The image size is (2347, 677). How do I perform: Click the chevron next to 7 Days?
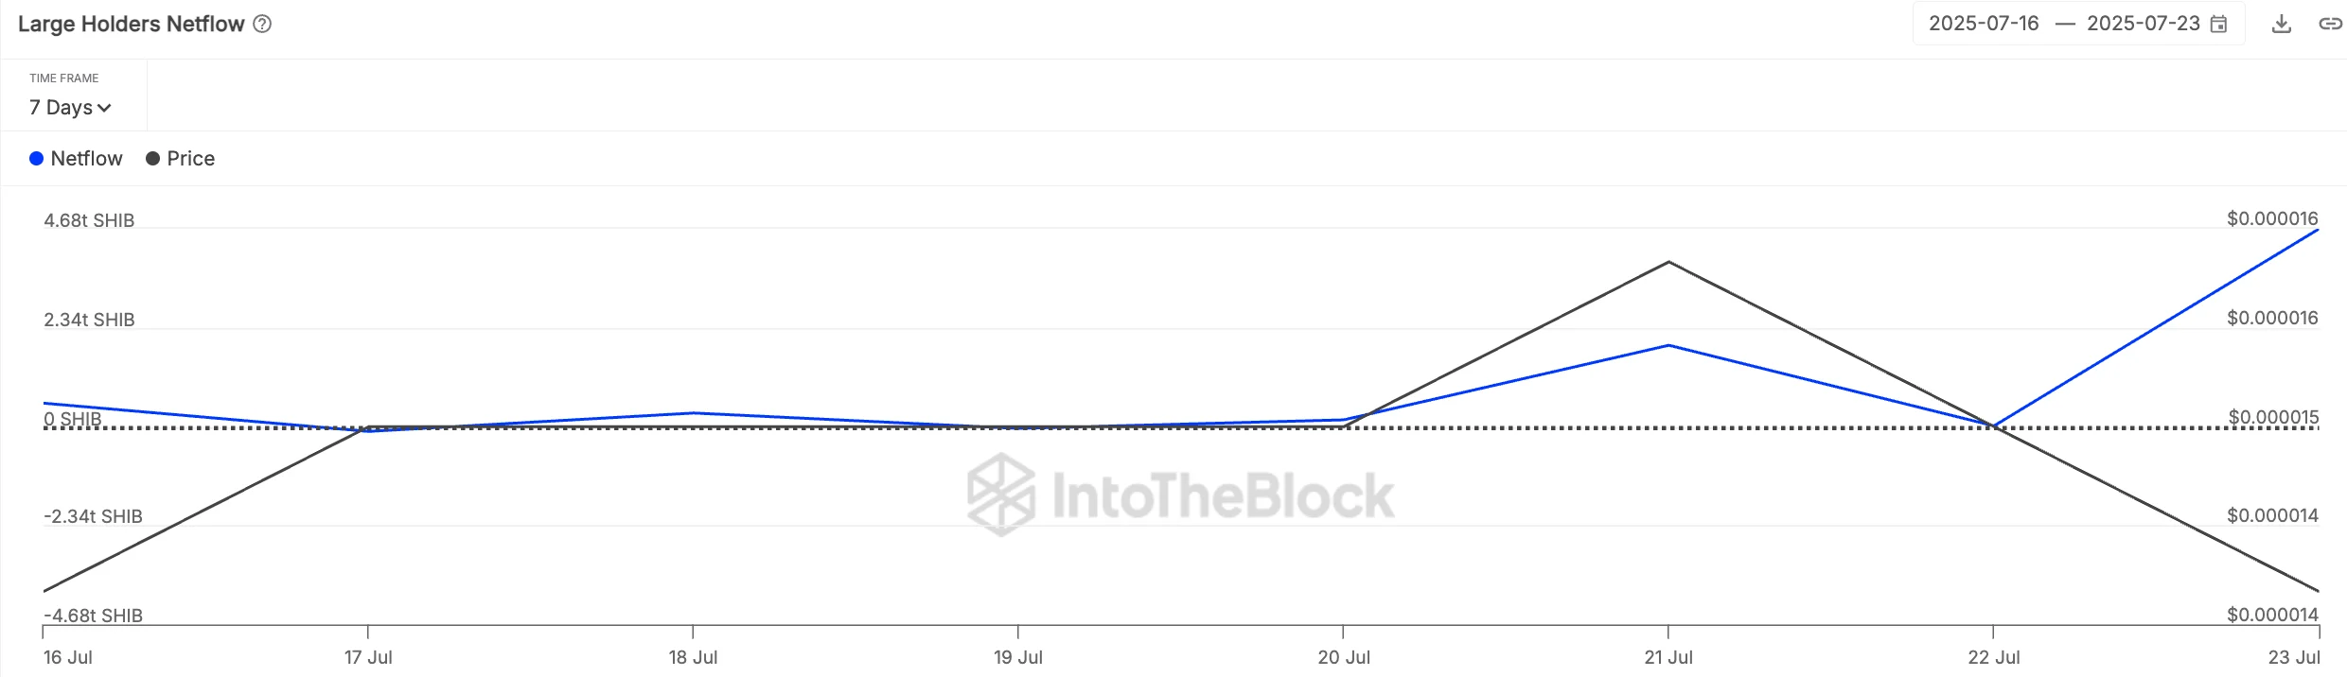click(104, 109)
